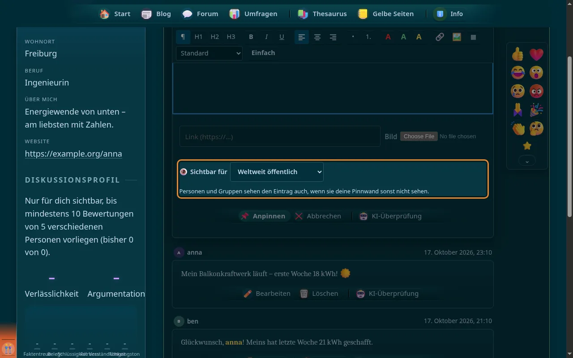Open the two-people icon in the corner

coord(8,348)
